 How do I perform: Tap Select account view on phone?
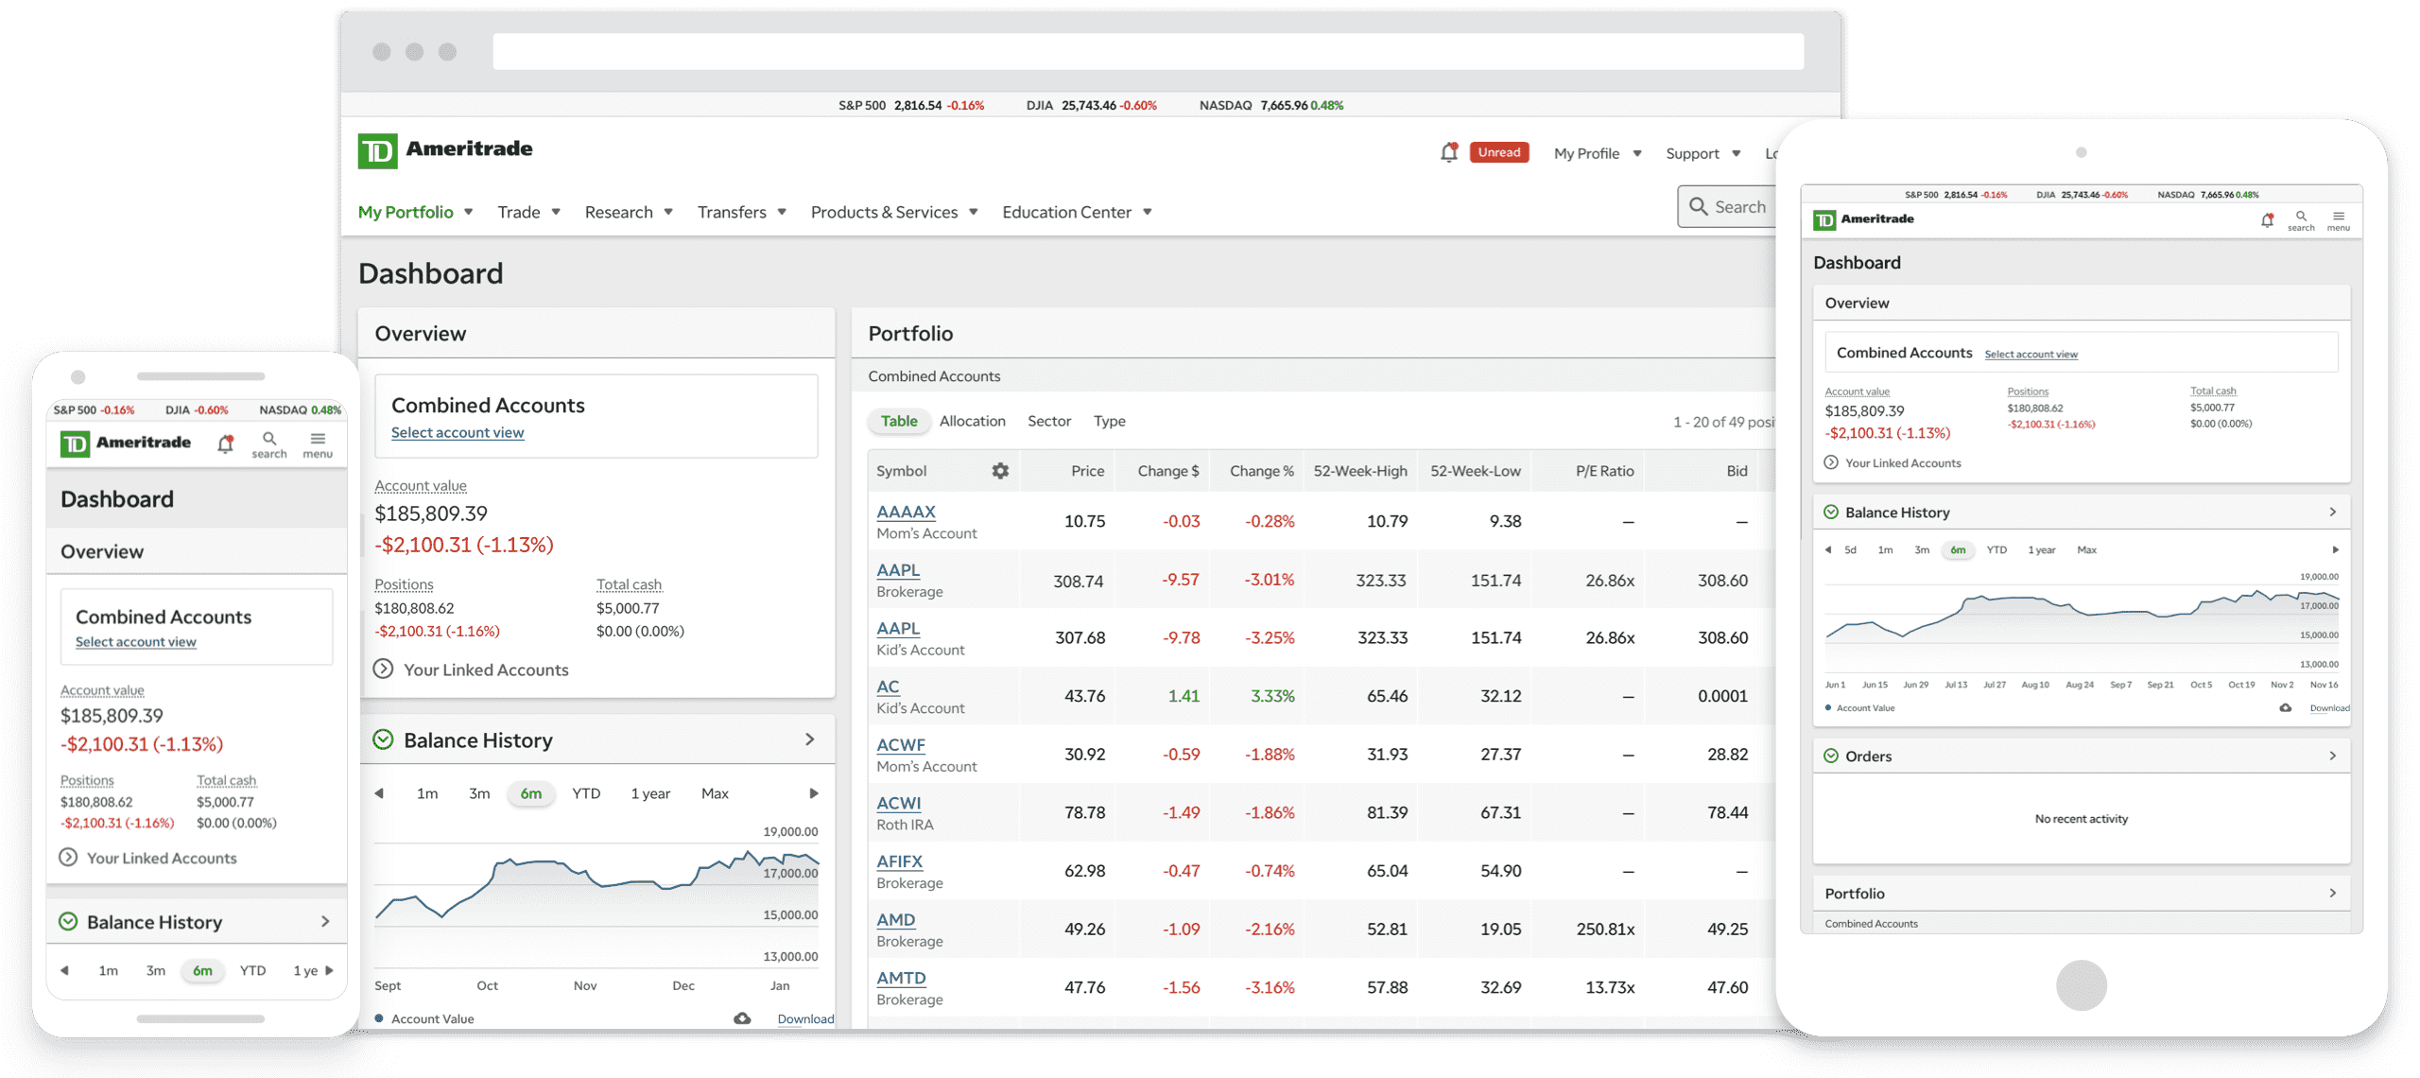(136, 641)
